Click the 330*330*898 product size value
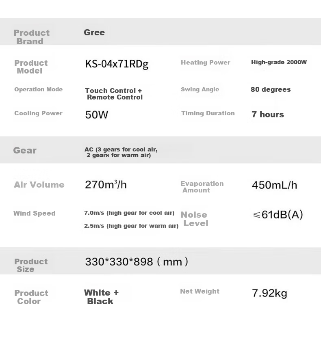The image size is (321, 350). click(x=137, y=261)
